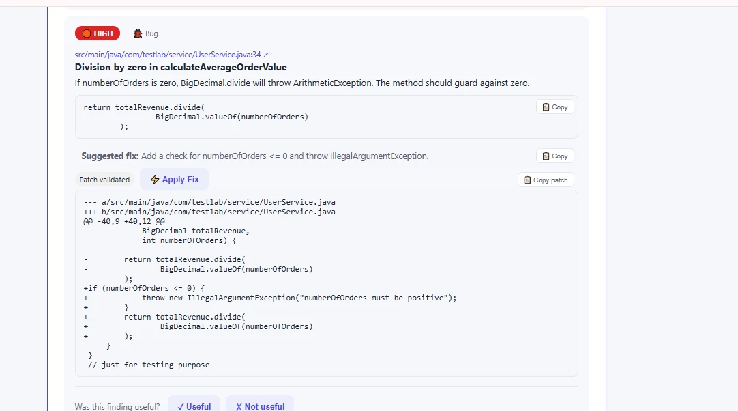Mark the finding as Useful
The height and width of the screenshot is (411, 738).
coord(194,406)
